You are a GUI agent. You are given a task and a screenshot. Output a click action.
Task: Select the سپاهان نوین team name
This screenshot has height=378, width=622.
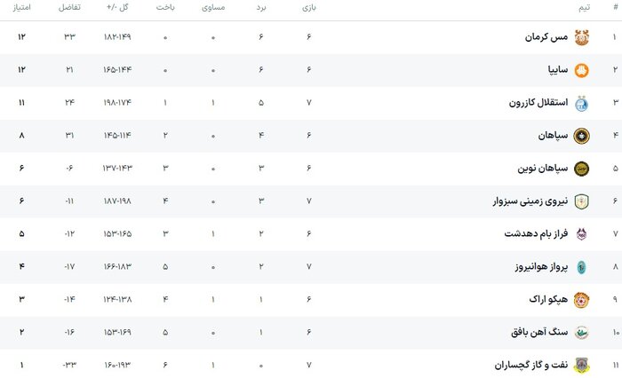tap(537, 169)
